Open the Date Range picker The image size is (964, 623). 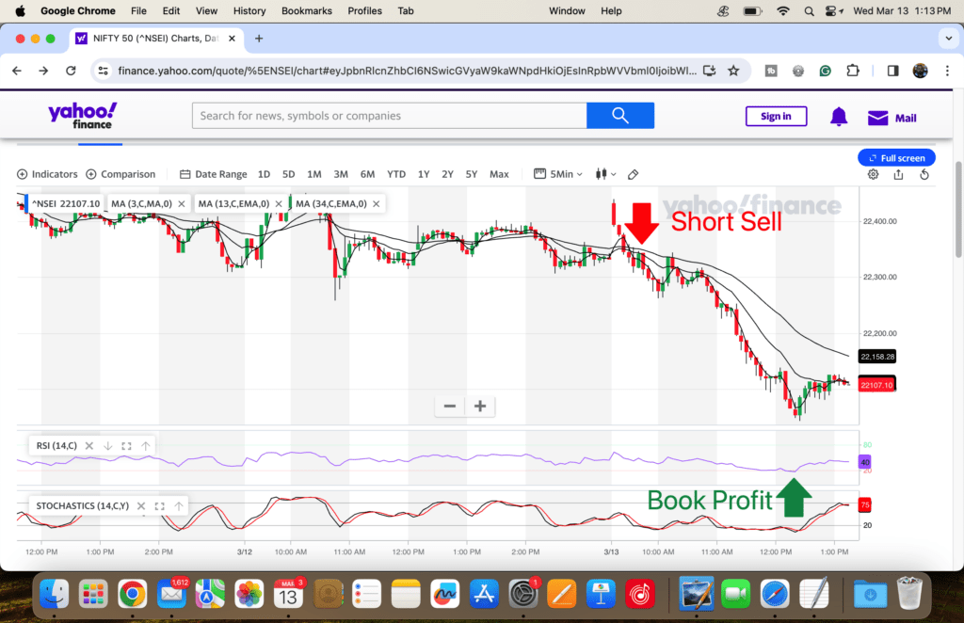point(213,174)
